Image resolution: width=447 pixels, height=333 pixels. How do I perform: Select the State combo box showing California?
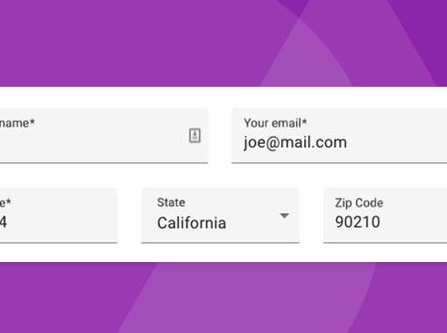tap(220, 216)
